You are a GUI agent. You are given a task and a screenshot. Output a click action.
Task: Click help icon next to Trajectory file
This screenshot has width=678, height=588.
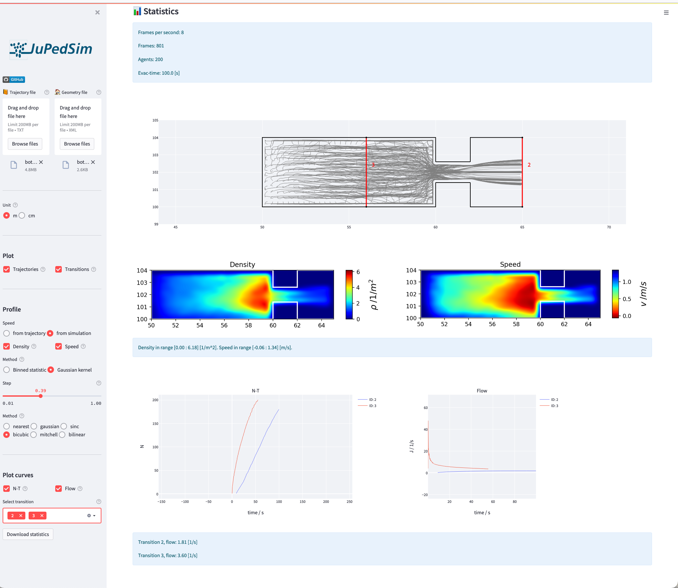point(46,93)
